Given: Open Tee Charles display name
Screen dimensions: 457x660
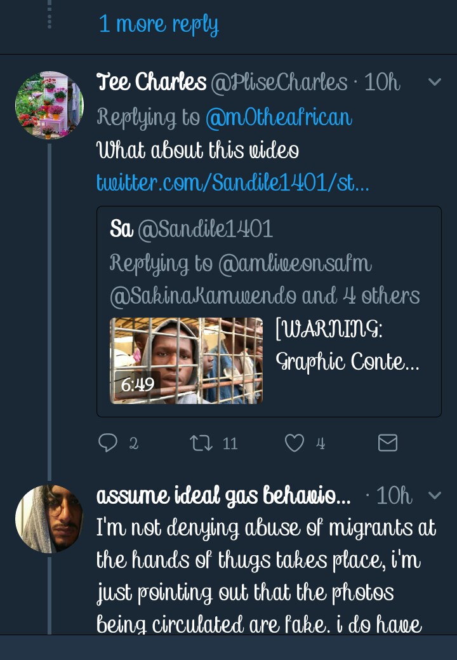Looking at the screenshot, I should [x=151, y=83].
